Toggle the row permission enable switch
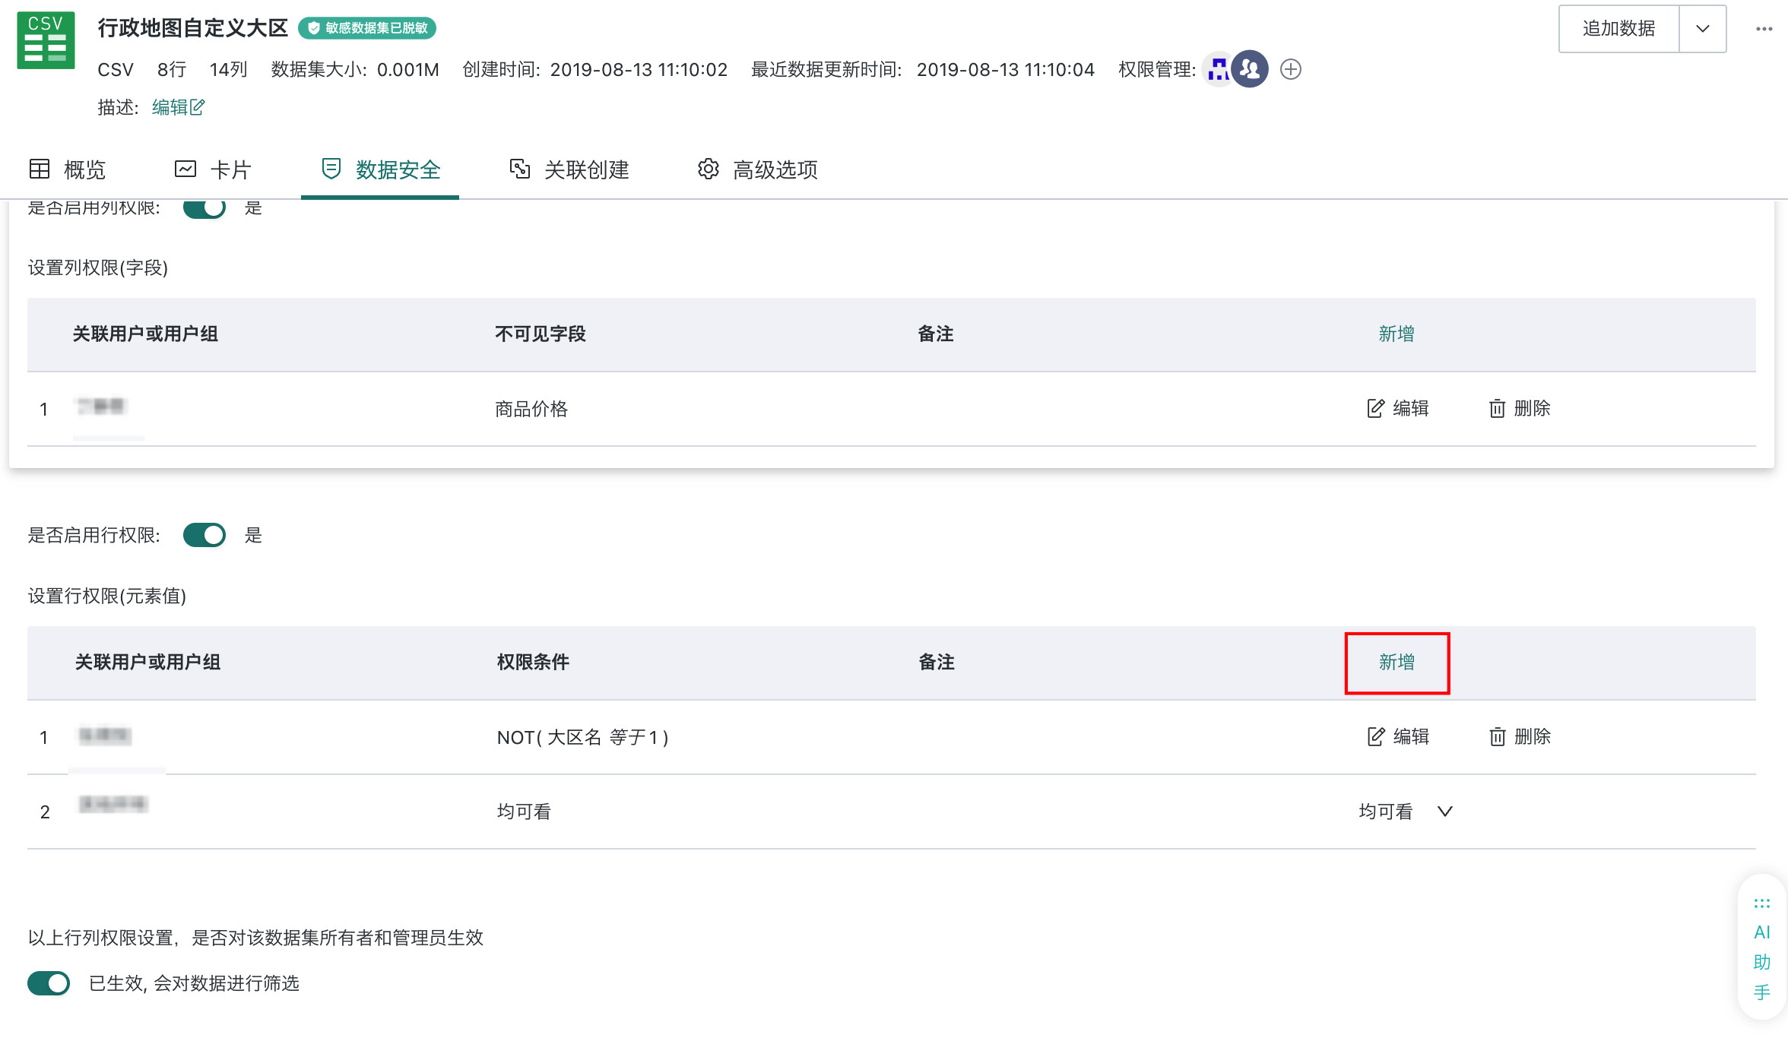1788x1041 pixels. tap(204, 535)
